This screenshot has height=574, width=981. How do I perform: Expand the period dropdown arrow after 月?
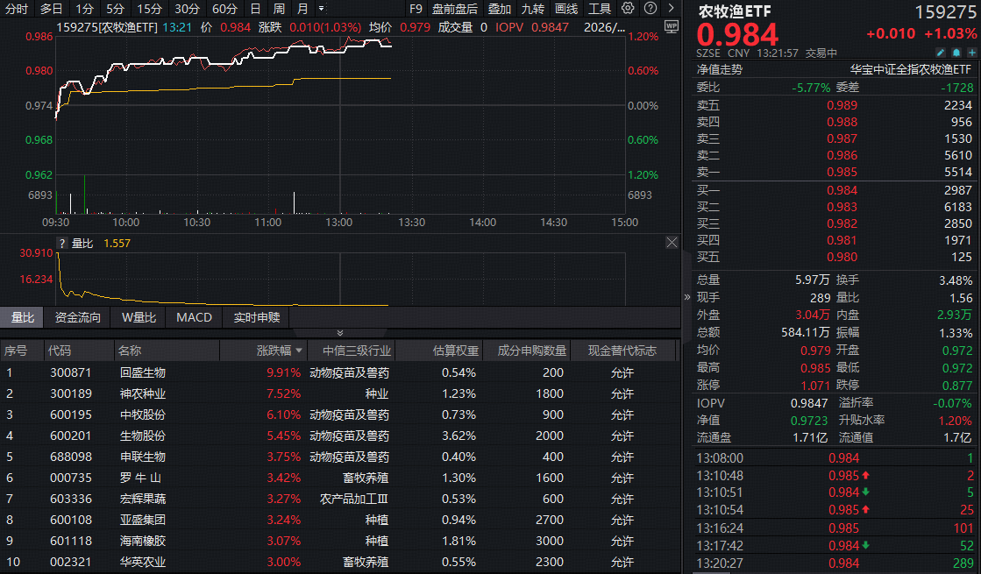[x=322, y=8]
